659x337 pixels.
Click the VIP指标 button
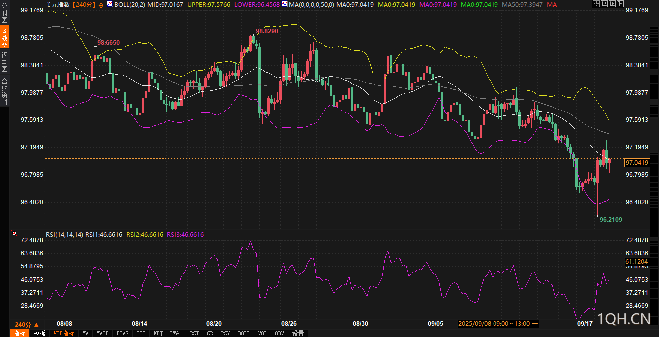[x=64, y=333]
